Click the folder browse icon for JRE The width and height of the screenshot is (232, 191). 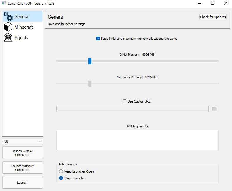pos(215,109)
